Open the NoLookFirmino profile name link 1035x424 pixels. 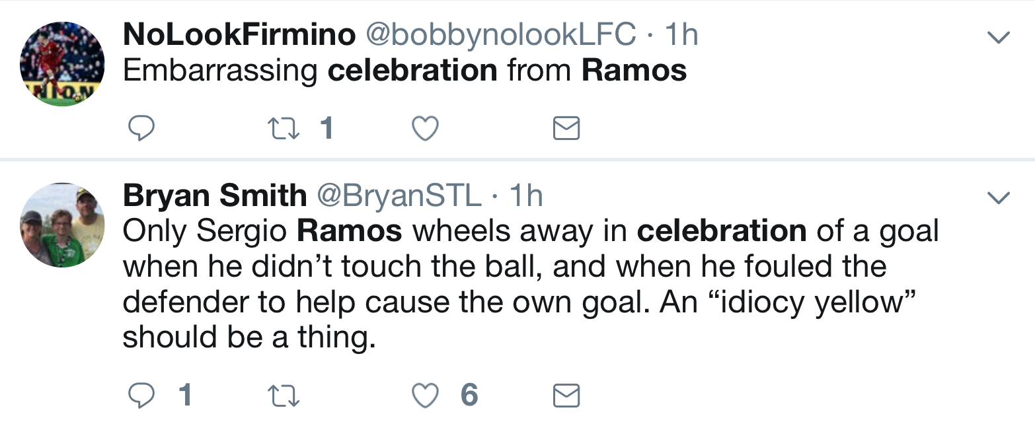point(239,36)
